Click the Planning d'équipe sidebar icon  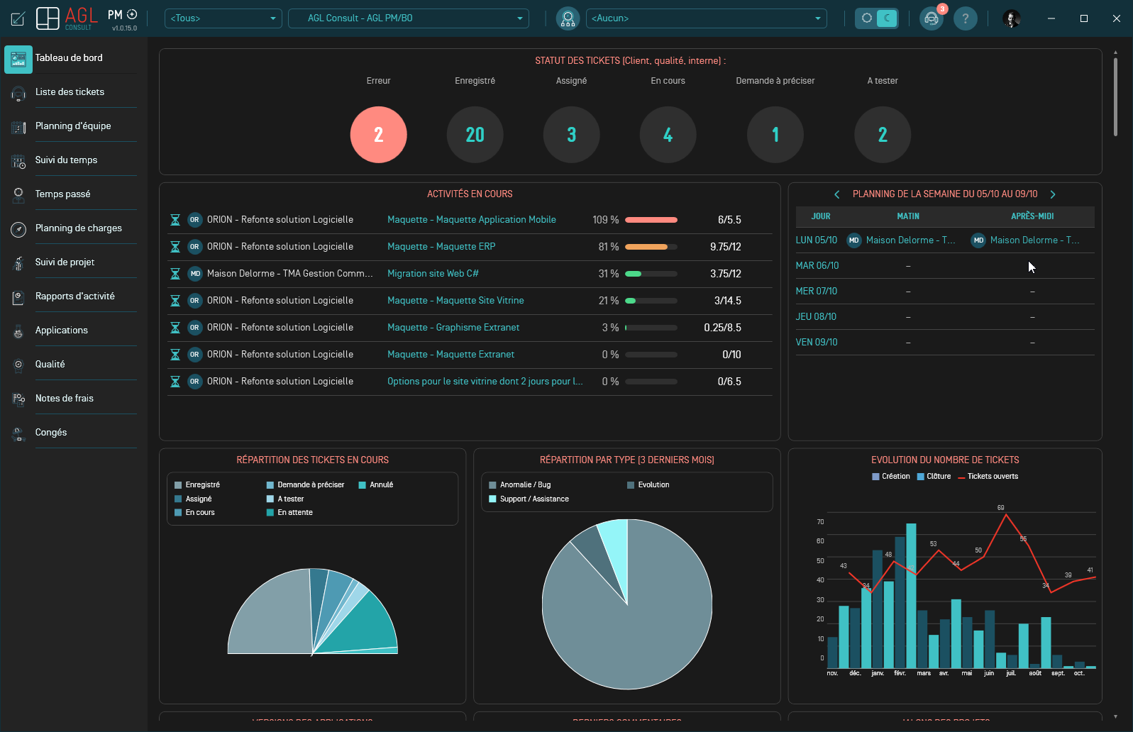[18, 126]
